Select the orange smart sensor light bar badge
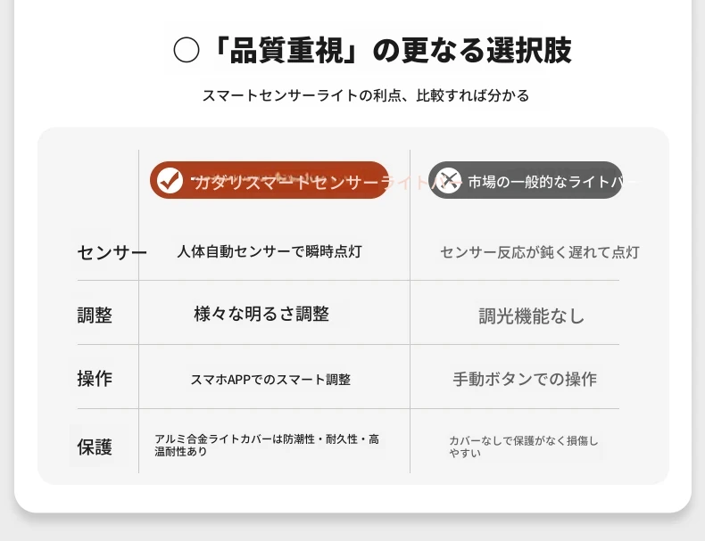This screenshot has height=541, width=705. point(270,180)
